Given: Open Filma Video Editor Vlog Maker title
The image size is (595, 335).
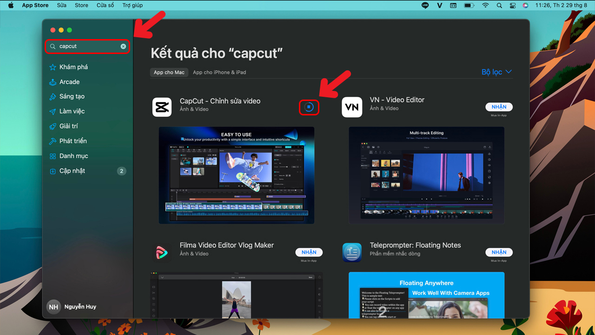Looking at the screenshot, I should click(227, 245).
